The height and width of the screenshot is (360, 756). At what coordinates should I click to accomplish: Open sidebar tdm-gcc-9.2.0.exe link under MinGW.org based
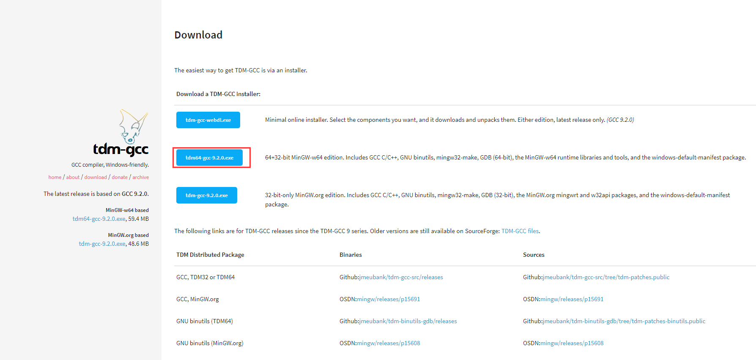tap(102, 244)
